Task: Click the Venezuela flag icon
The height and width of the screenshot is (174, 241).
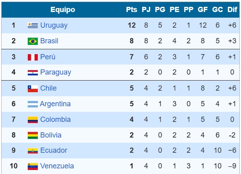Action: (33, 166)
